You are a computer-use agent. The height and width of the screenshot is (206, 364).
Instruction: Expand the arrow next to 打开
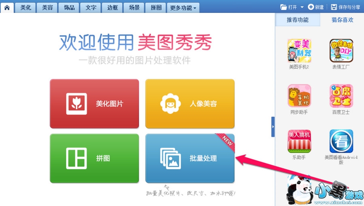pyautogui.click(x=302, y=7)
